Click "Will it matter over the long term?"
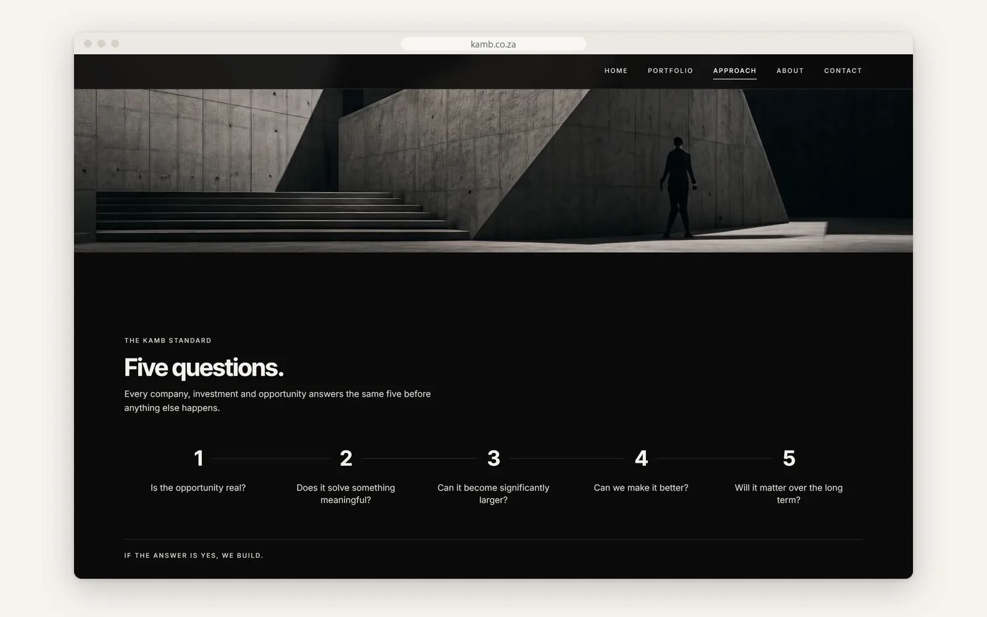 pyautogui.click(x=789, y=494)
